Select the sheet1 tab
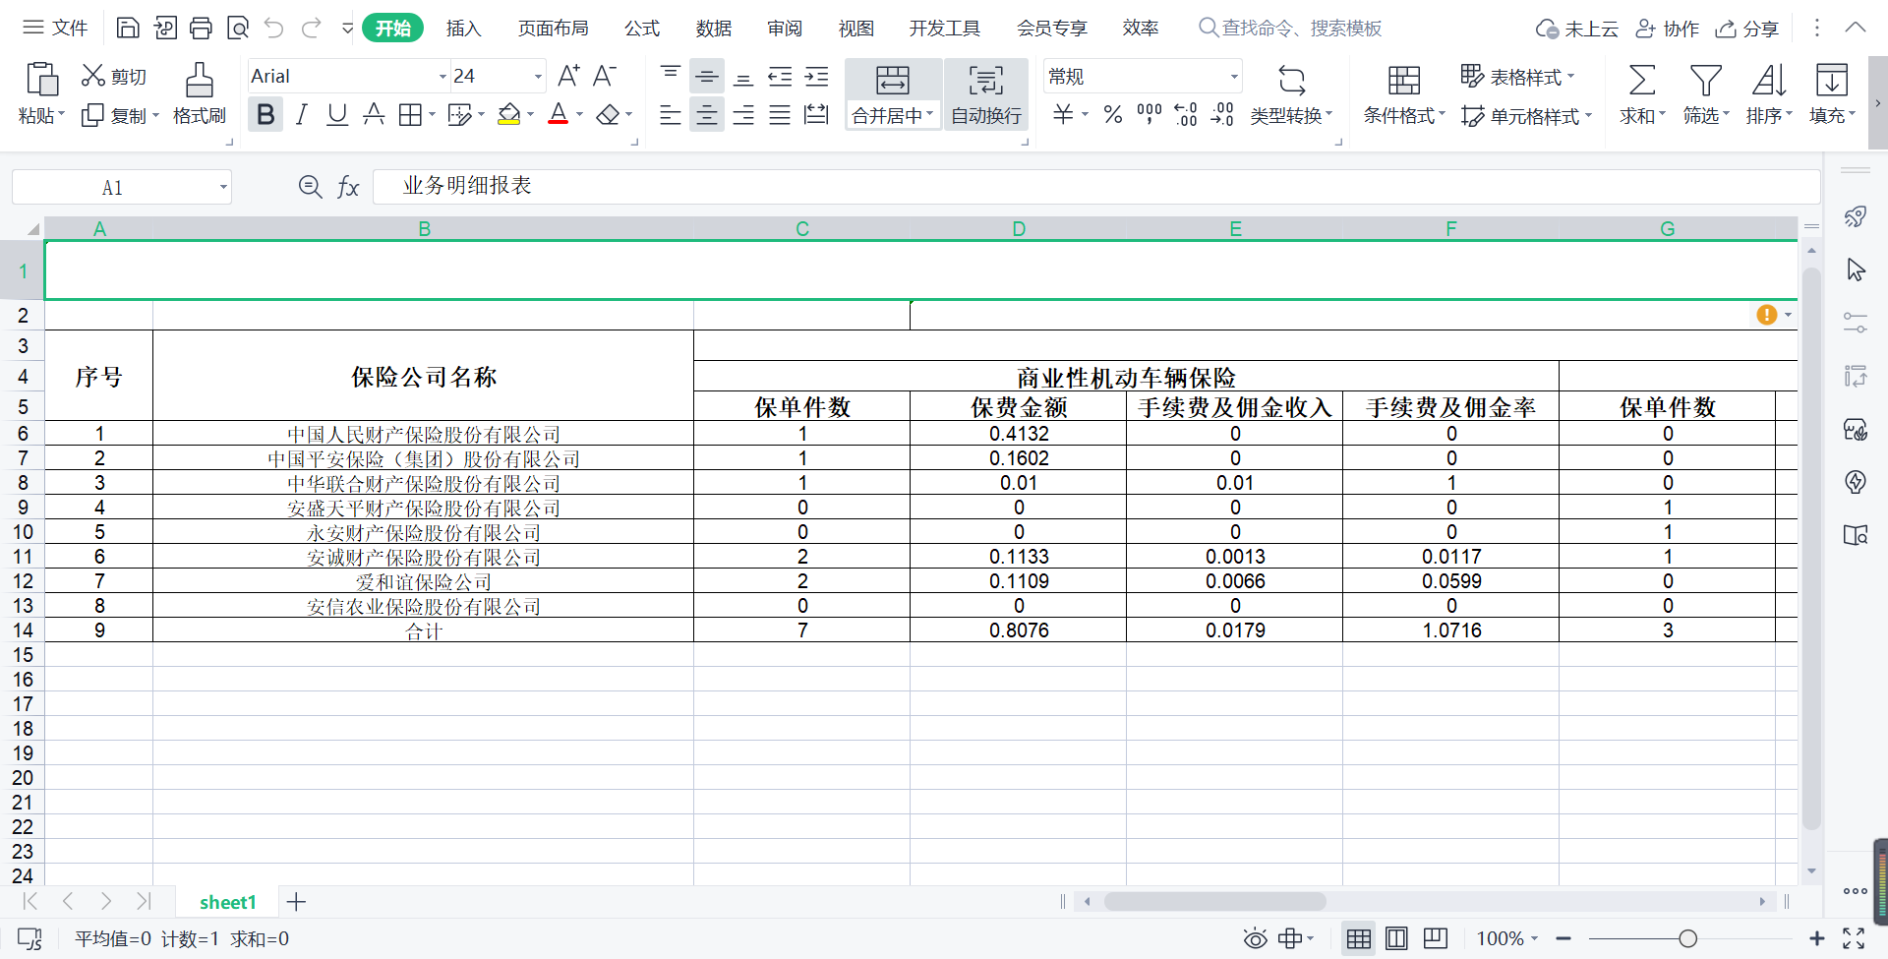 click(x=227, y=902)
